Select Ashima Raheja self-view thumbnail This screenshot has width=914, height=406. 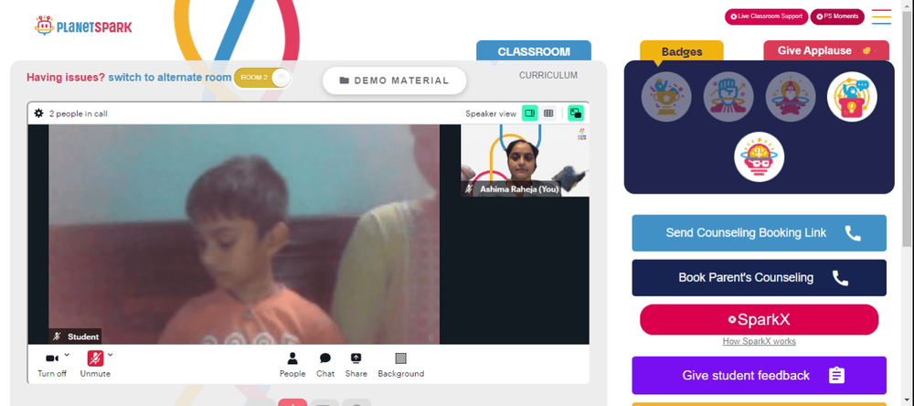pos(525,160)
